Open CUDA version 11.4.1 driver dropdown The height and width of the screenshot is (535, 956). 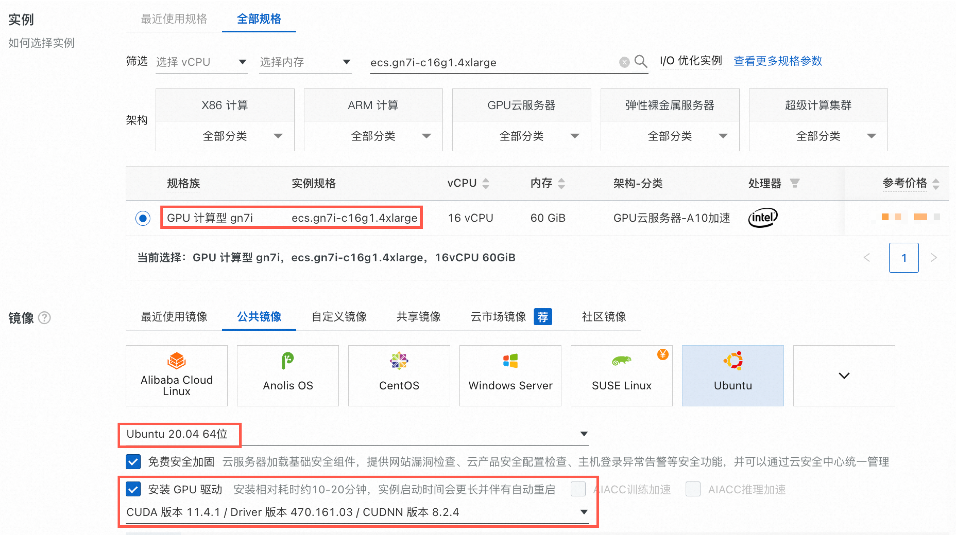pos(357,512)
